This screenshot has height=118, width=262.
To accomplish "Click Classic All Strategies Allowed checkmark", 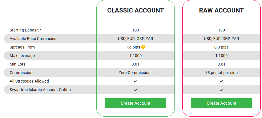I will pyautogui.click(x=136, y=81).
